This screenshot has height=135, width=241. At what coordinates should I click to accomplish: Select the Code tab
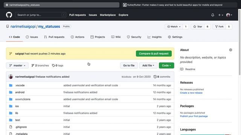(14, 37)
